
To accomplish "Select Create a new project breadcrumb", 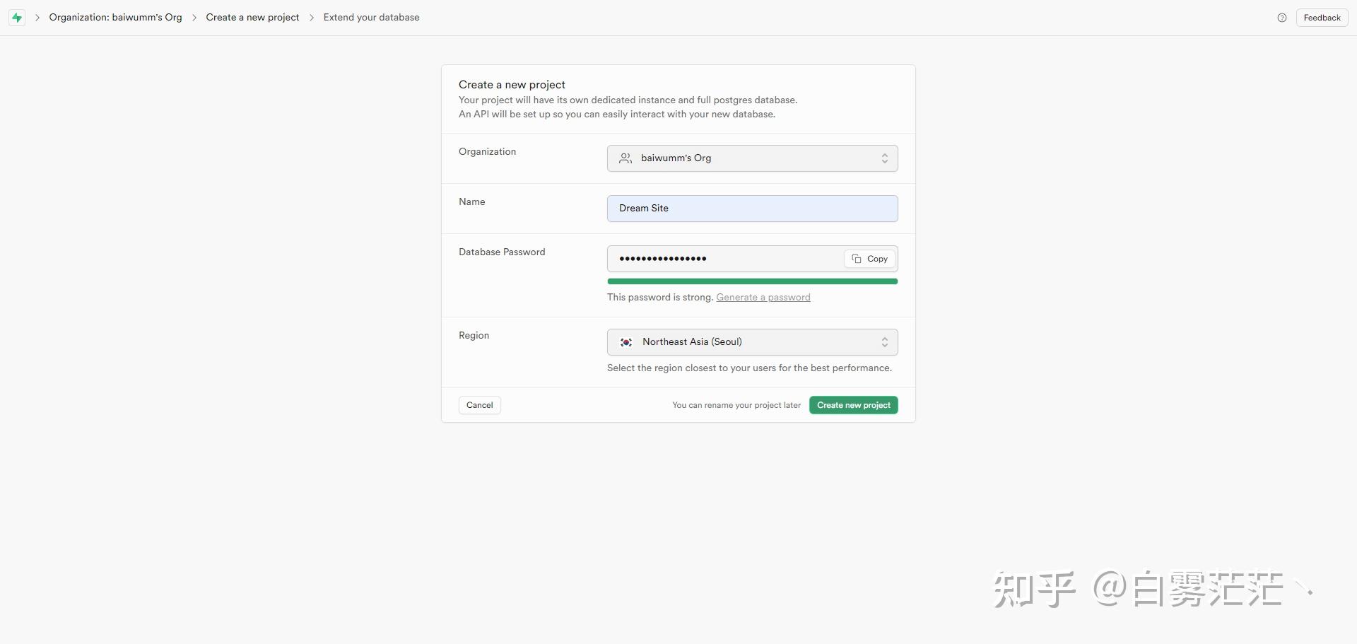I will coord(252,18).
